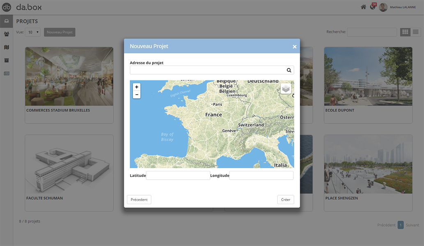Open Ecole Dupont project thumbnail

[x=368, y=76]
